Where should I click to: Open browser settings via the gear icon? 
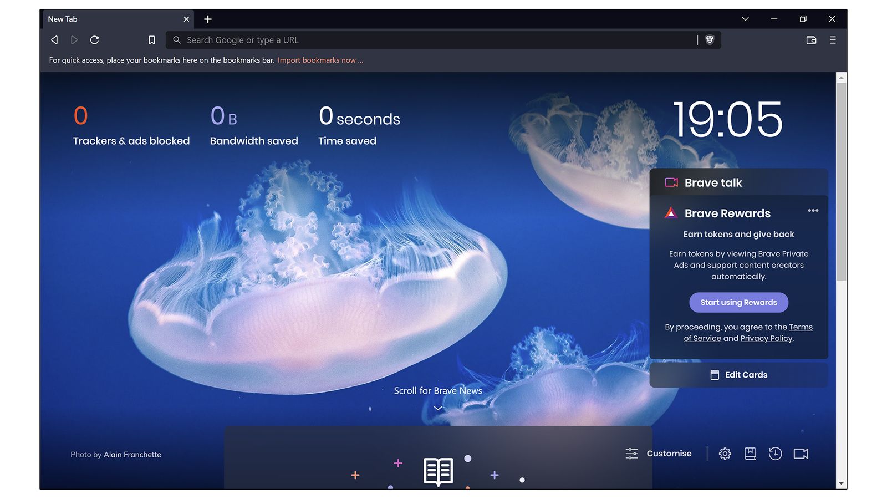725,454
